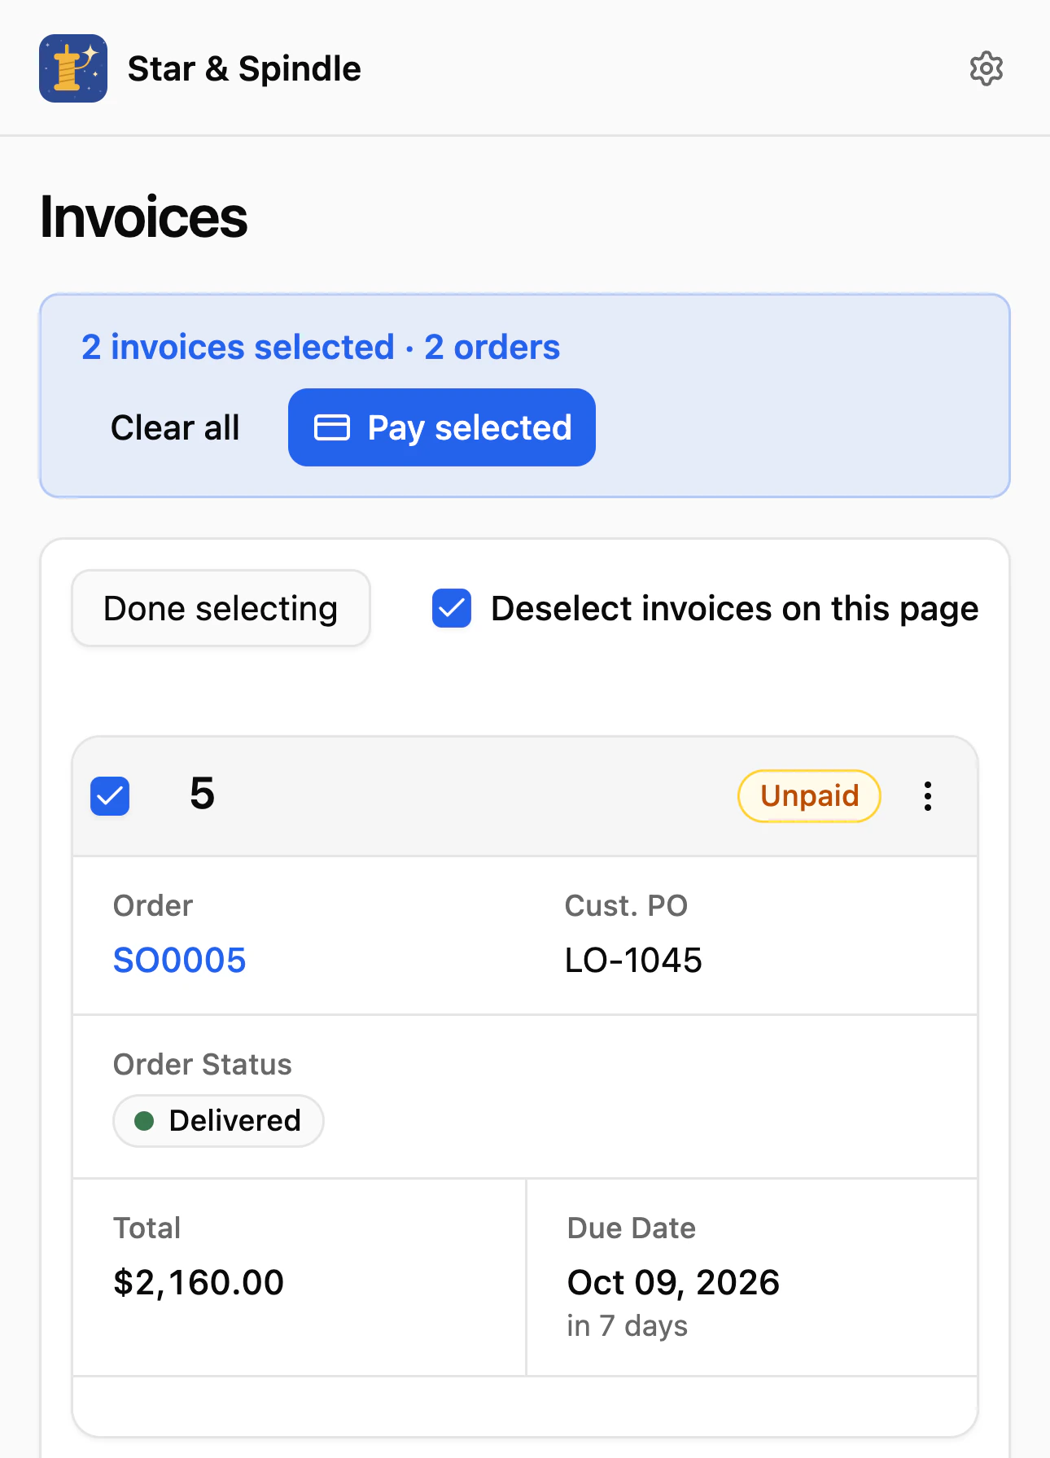This screenshot has width=1050, height=1458.
Task: Click the Star & Spindle title text
Action: [244, 69]
